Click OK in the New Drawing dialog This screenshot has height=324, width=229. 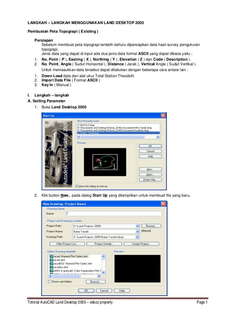click(86, 291)
